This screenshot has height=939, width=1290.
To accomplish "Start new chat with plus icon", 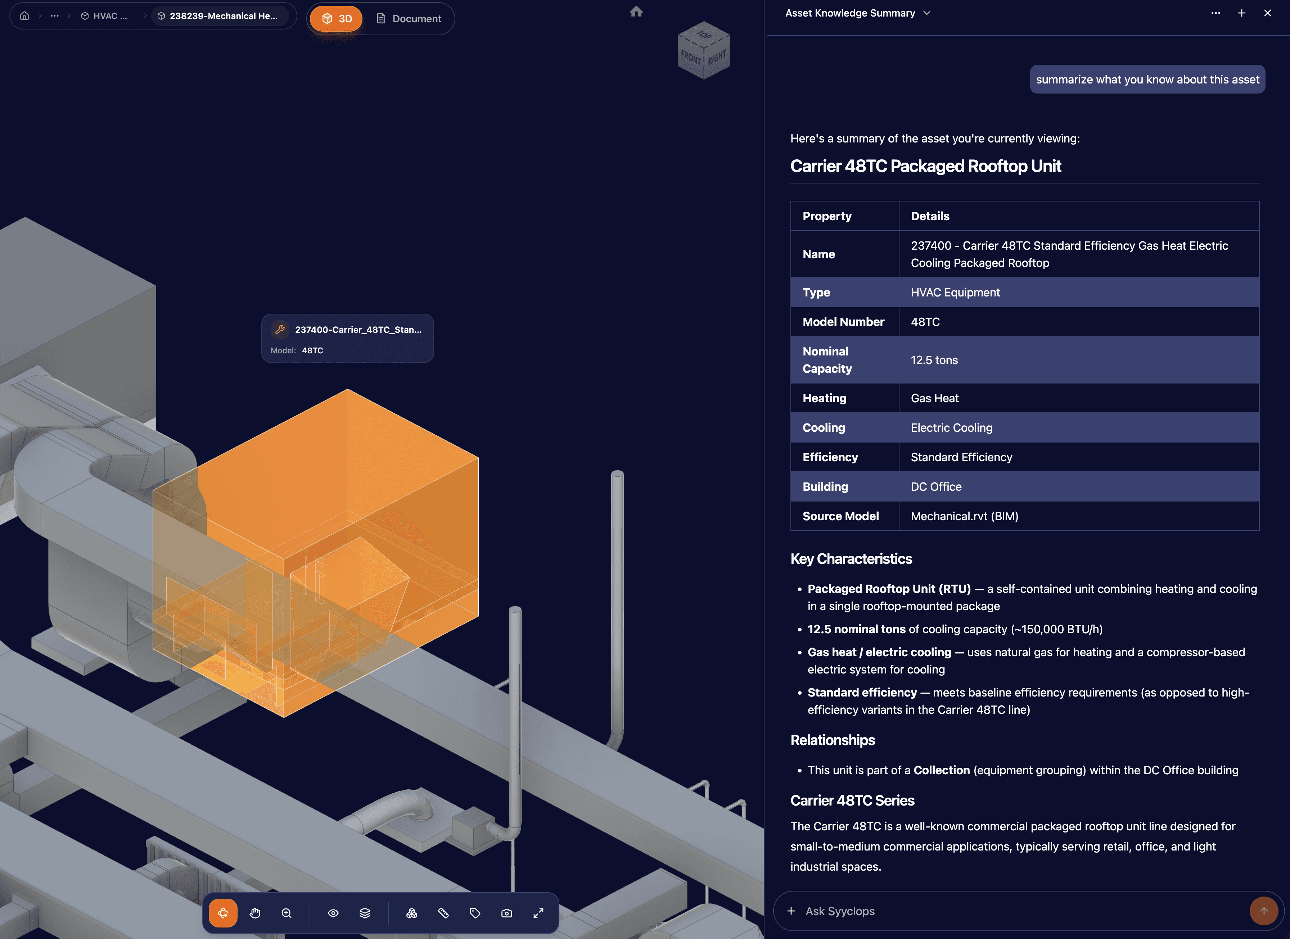I will click(x=1242, y=13).
